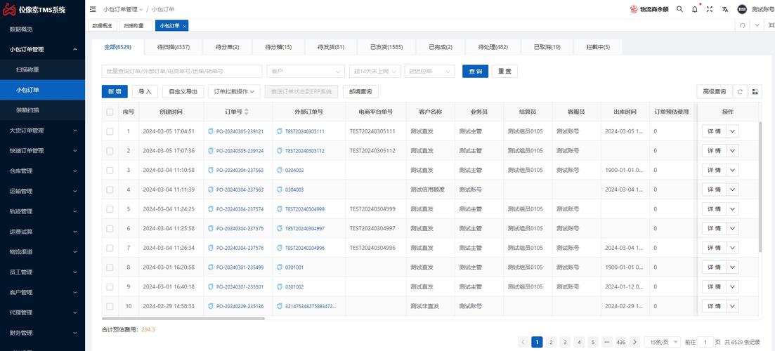Check the row 5 checkbox
The width and height of the screenshot is (775, 351).
(110, 208)
